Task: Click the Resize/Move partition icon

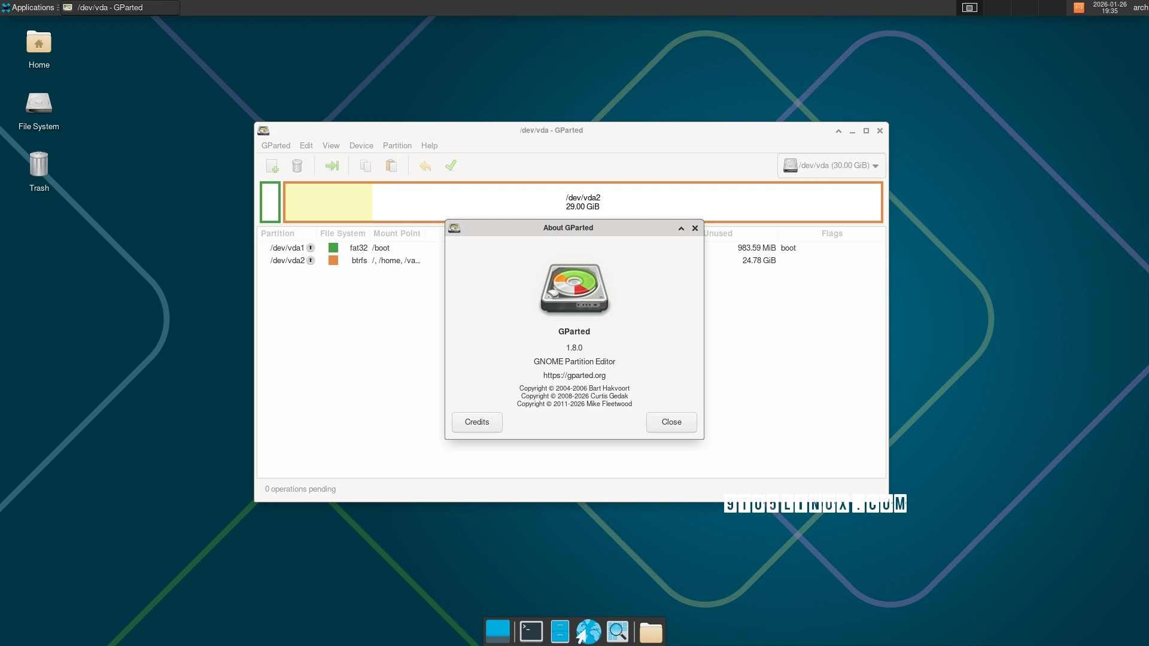Action: (332, 166)
